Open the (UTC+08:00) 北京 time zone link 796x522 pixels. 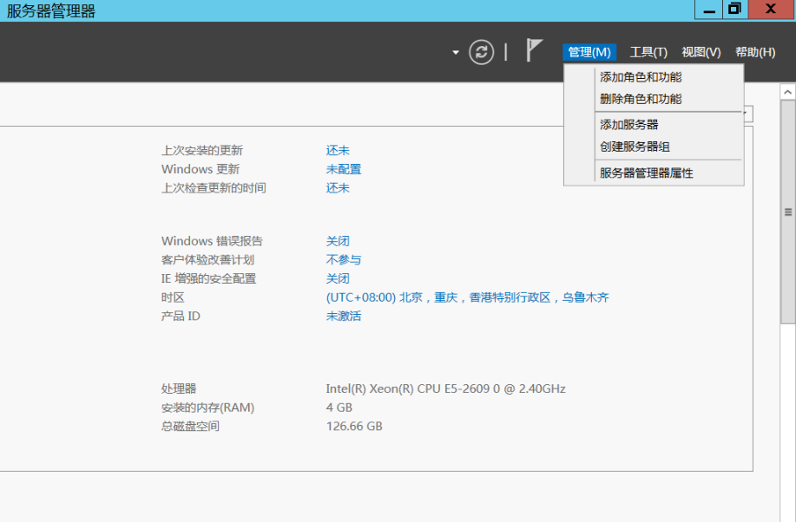467,297
